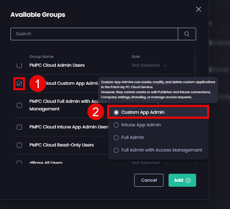Click the Group Name column header
This screenshot has height=209, width=230.
click(x=41, y=57)
